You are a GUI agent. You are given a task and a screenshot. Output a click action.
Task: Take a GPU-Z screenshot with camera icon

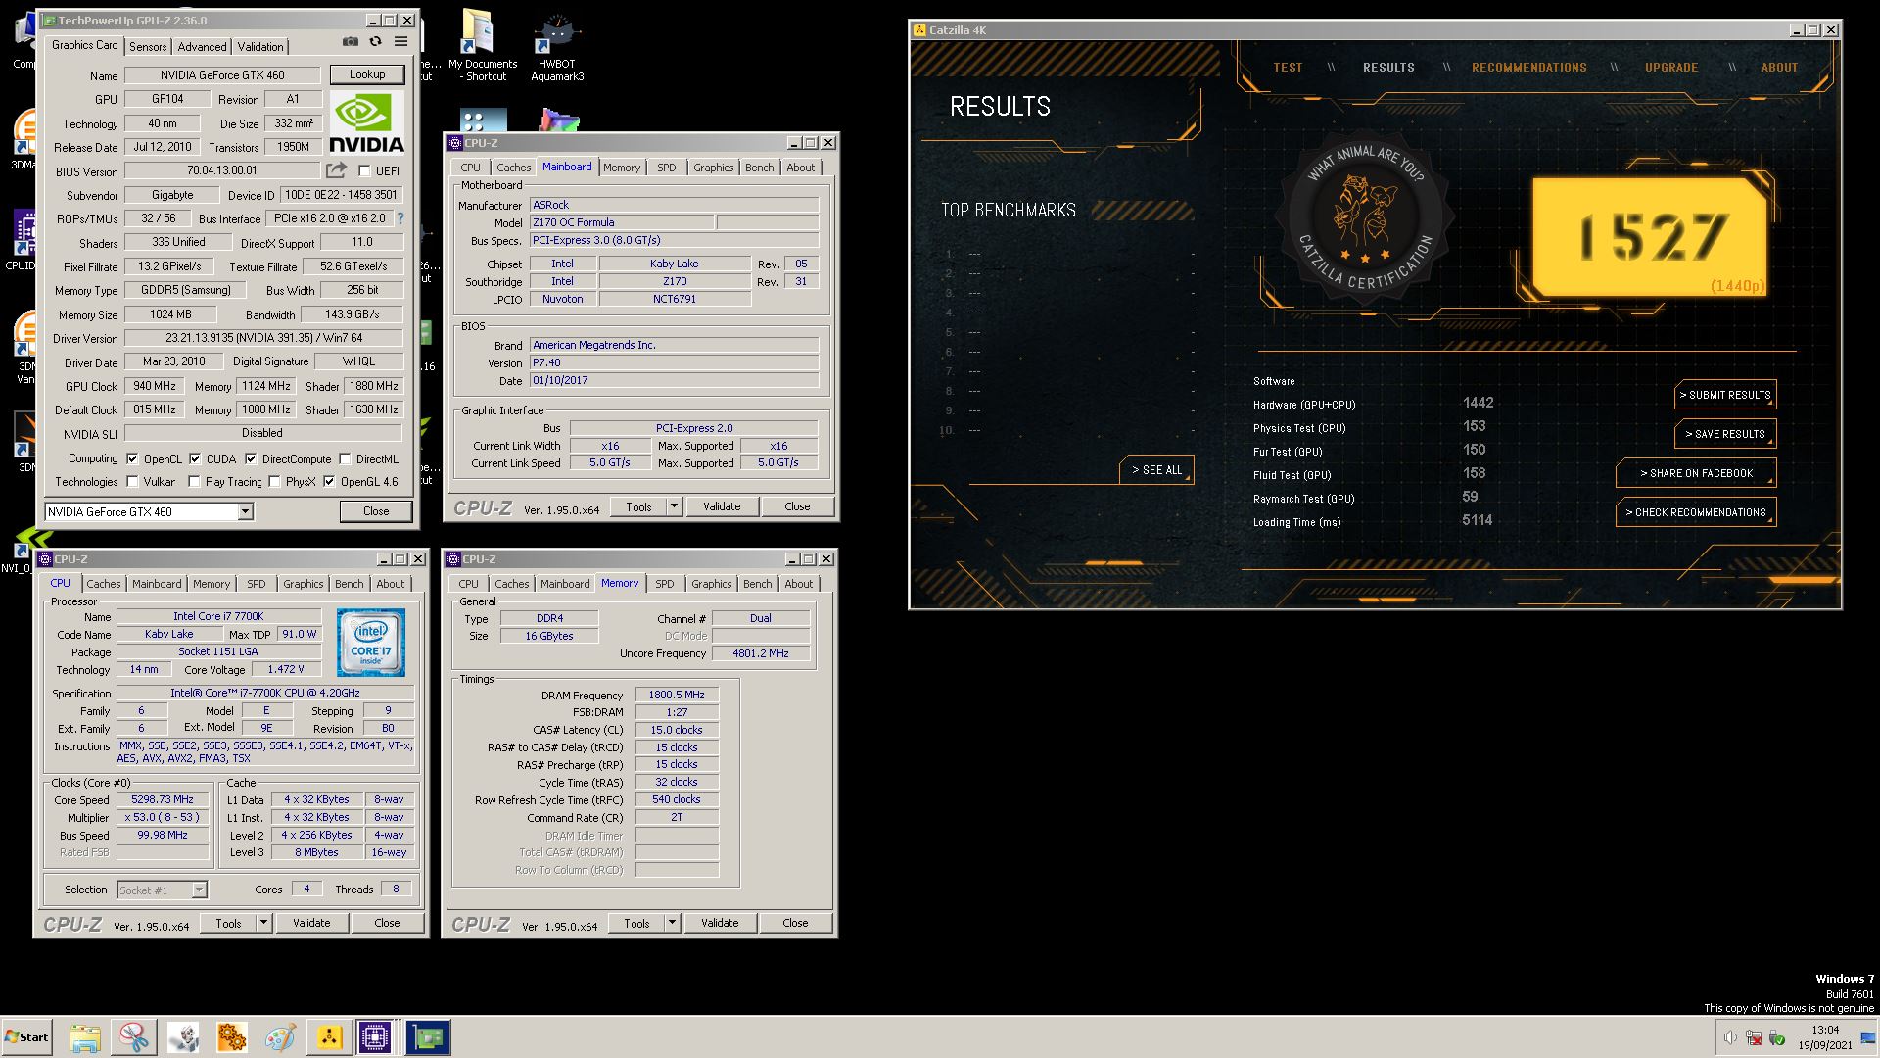(351, 42)
